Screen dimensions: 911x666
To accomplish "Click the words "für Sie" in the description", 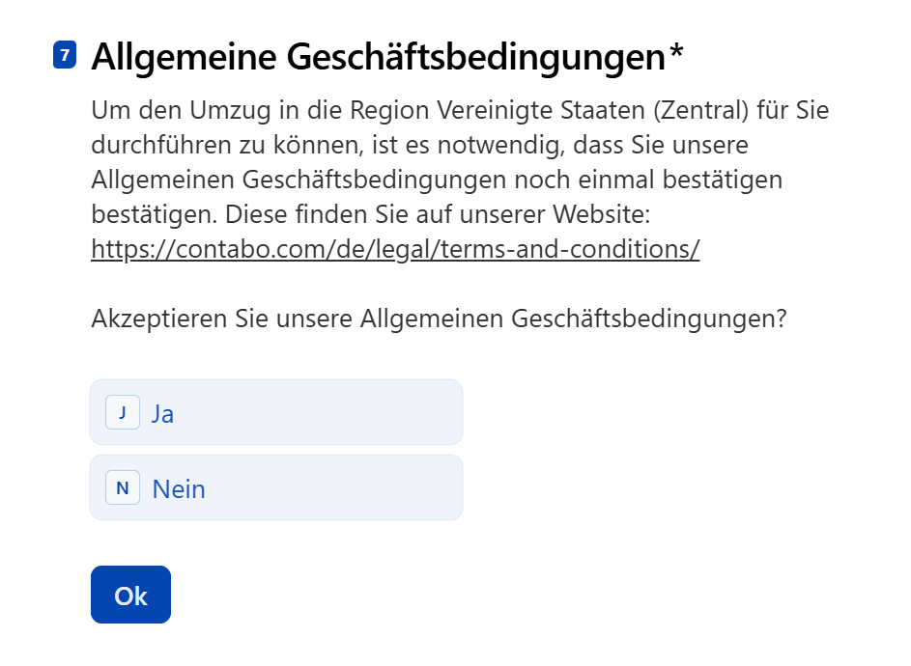I will point(794,110).
